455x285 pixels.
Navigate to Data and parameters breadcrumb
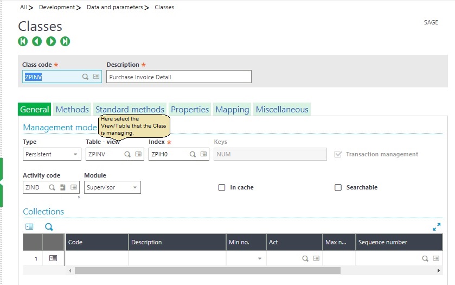114,8
